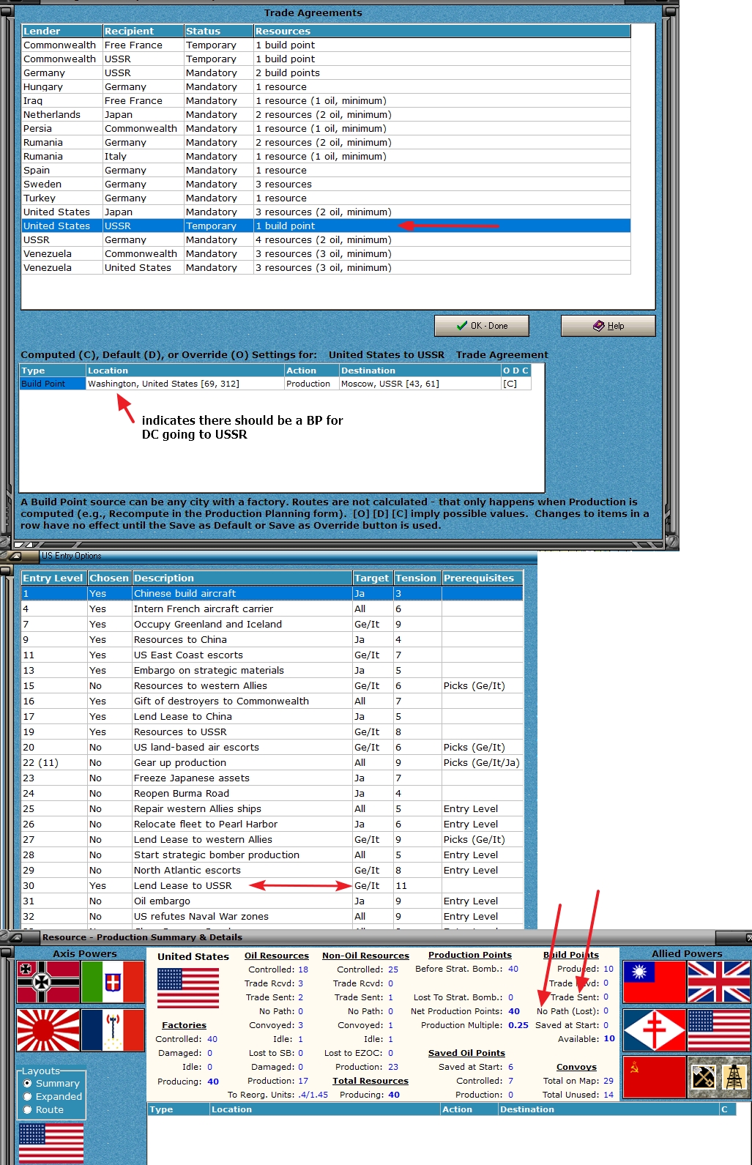Click the Factories heading
The width and height of the screenshot is (752, 1165).
pos(184,1025)
